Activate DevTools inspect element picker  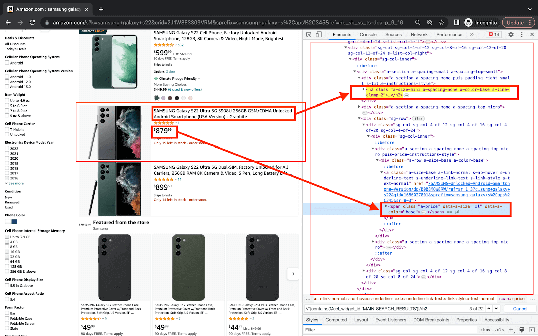(309, 34)
